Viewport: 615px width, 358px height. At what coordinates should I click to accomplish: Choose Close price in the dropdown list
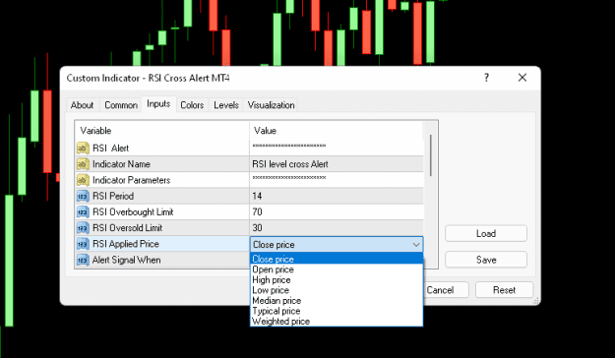[337, 259]
